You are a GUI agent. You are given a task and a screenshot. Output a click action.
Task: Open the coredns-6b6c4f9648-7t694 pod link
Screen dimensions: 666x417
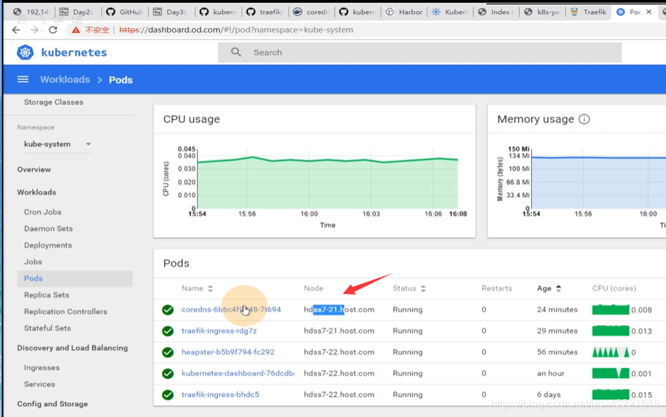(x=231, y=309)
